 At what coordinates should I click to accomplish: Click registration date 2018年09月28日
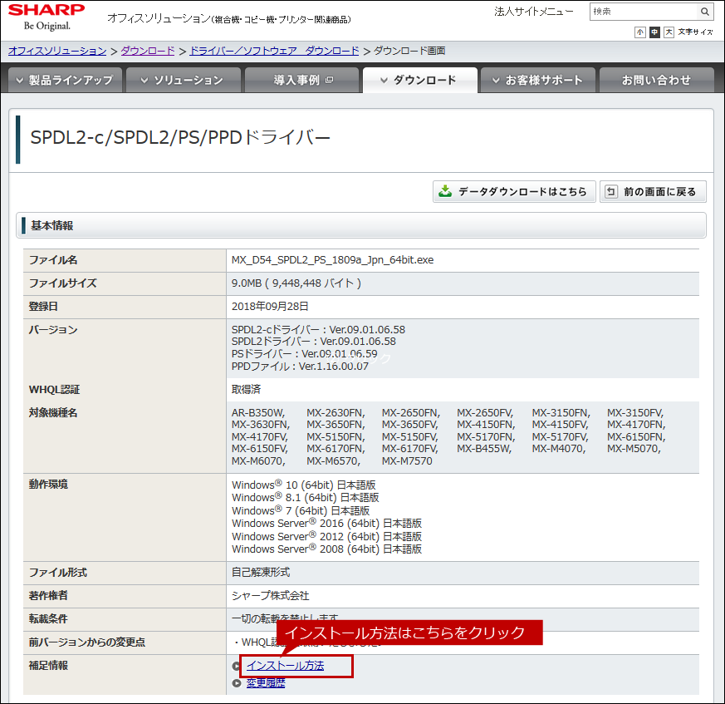tap(270, 307)
